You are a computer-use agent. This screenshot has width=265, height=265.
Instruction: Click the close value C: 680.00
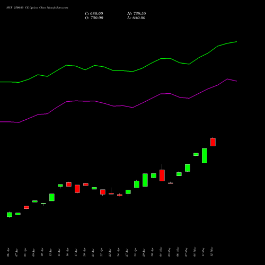click(94, 14)
